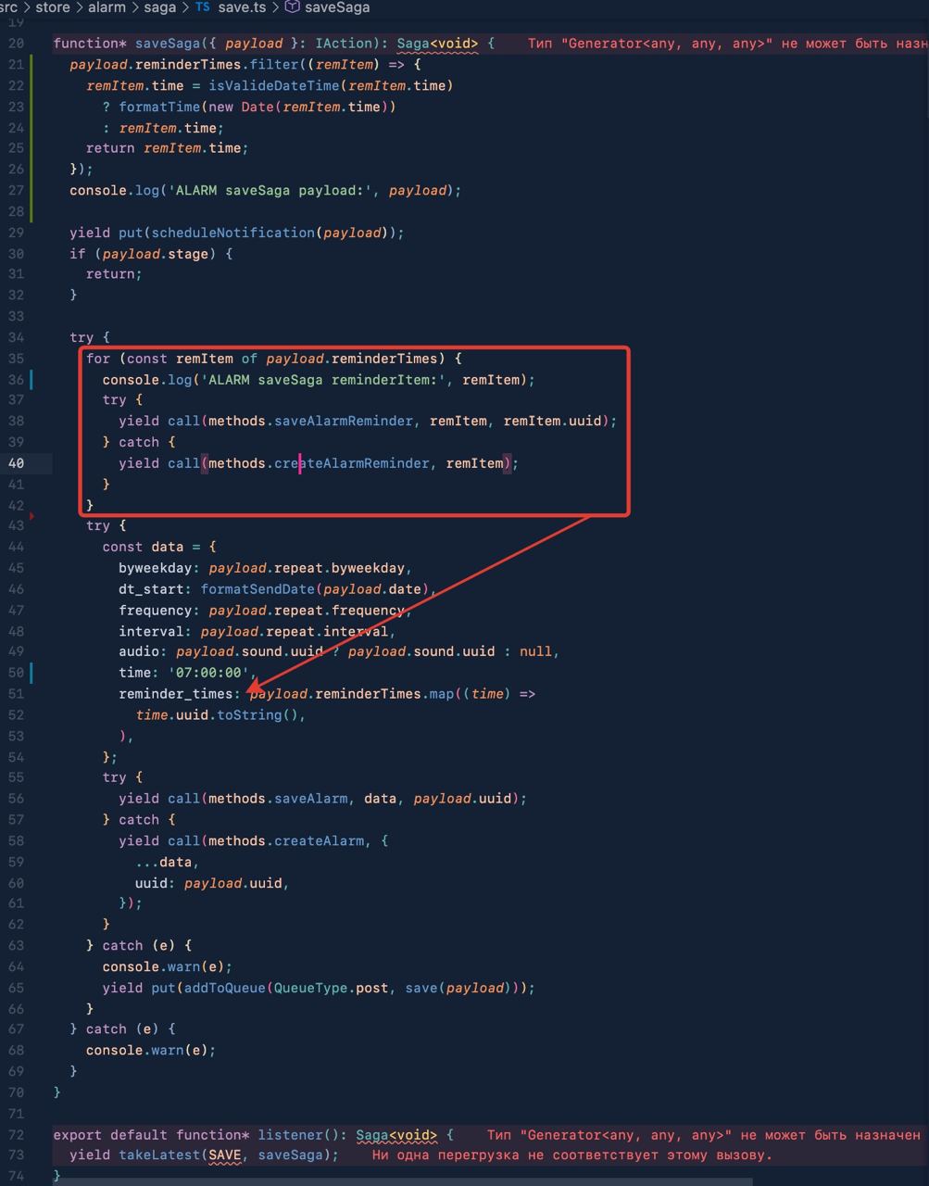Screen dimensions: 929x1186
Task: Open the store folder breadcrumb
Action: 53,7
